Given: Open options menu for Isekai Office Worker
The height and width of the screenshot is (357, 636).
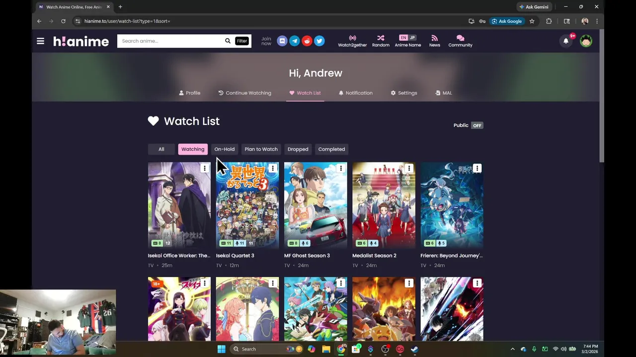Looking at the screenshot, I should tap(204, 169).
